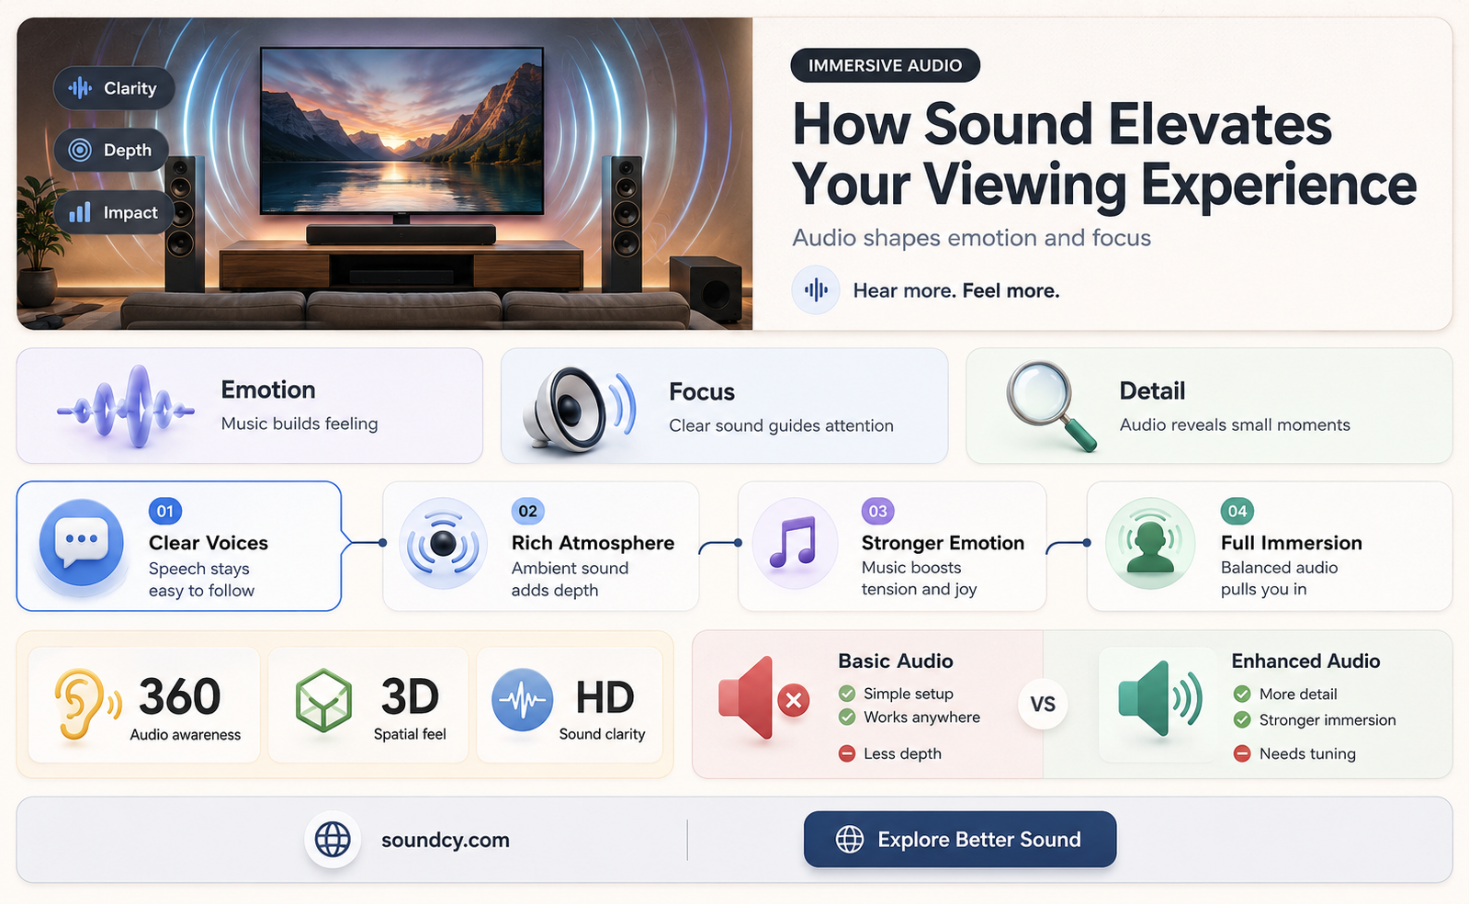Click Music boosts tension and joy text
This screenshot has width=1469, height=904.
[919, 579]
